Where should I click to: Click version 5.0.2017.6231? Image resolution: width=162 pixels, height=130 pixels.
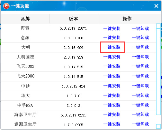(73, 115)
